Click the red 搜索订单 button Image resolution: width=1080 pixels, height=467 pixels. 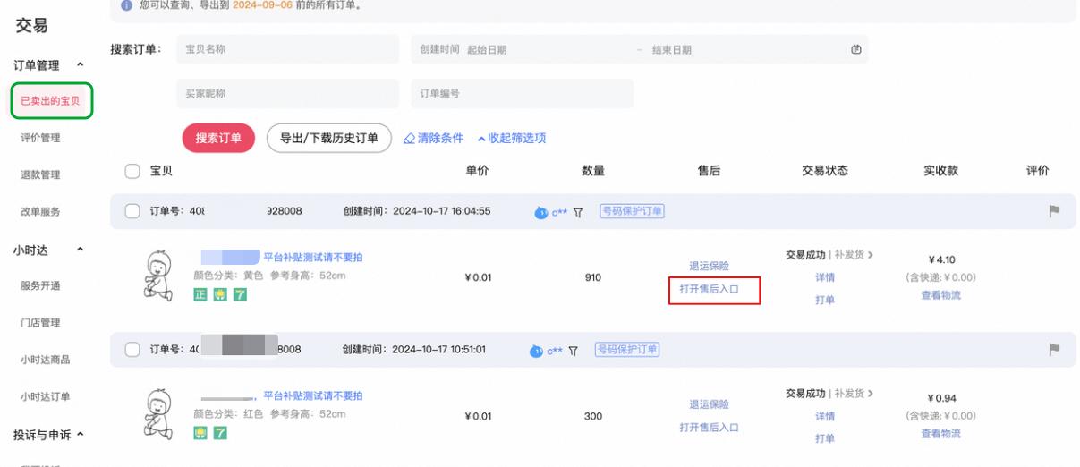click(x=219, y=138)
